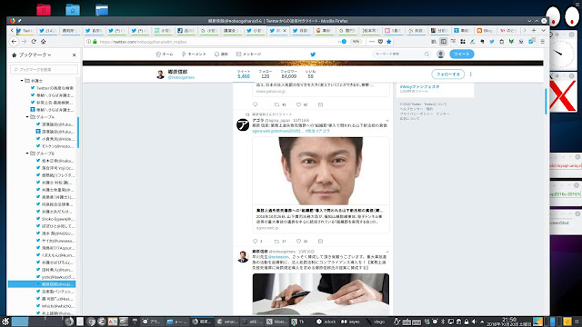Click the trending hashtag link in right panel
Image resolution: width=582 pixels, height=327 pixels.
tap(419, 86)
